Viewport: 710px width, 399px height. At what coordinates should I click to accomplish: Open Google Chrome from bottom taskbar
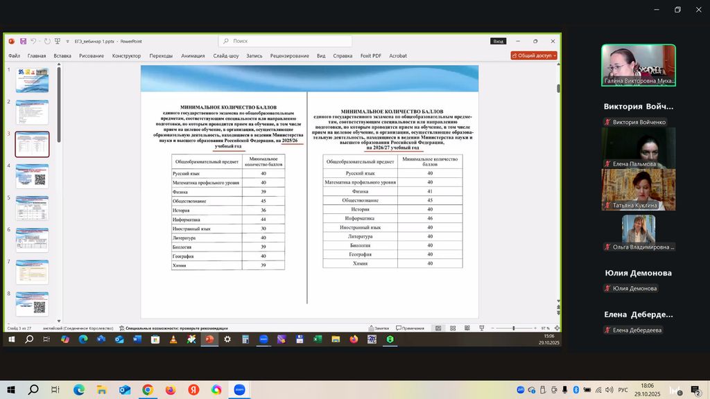[147, 390]
